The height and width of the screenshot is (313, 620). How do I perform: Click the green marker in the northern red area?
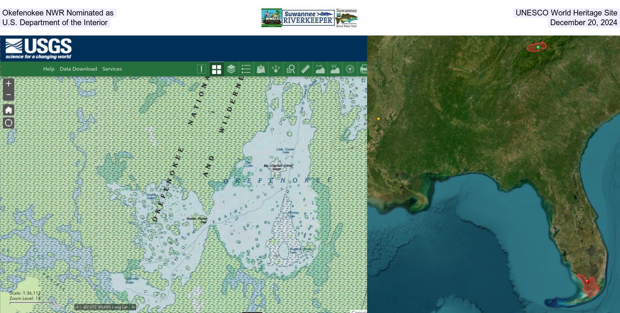[538, 47]
